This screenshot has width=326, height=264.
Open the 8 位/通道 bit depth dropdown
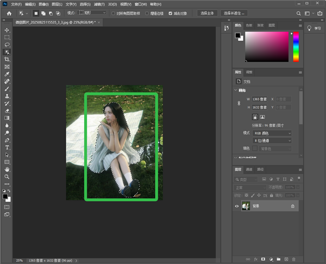[272, 140]
